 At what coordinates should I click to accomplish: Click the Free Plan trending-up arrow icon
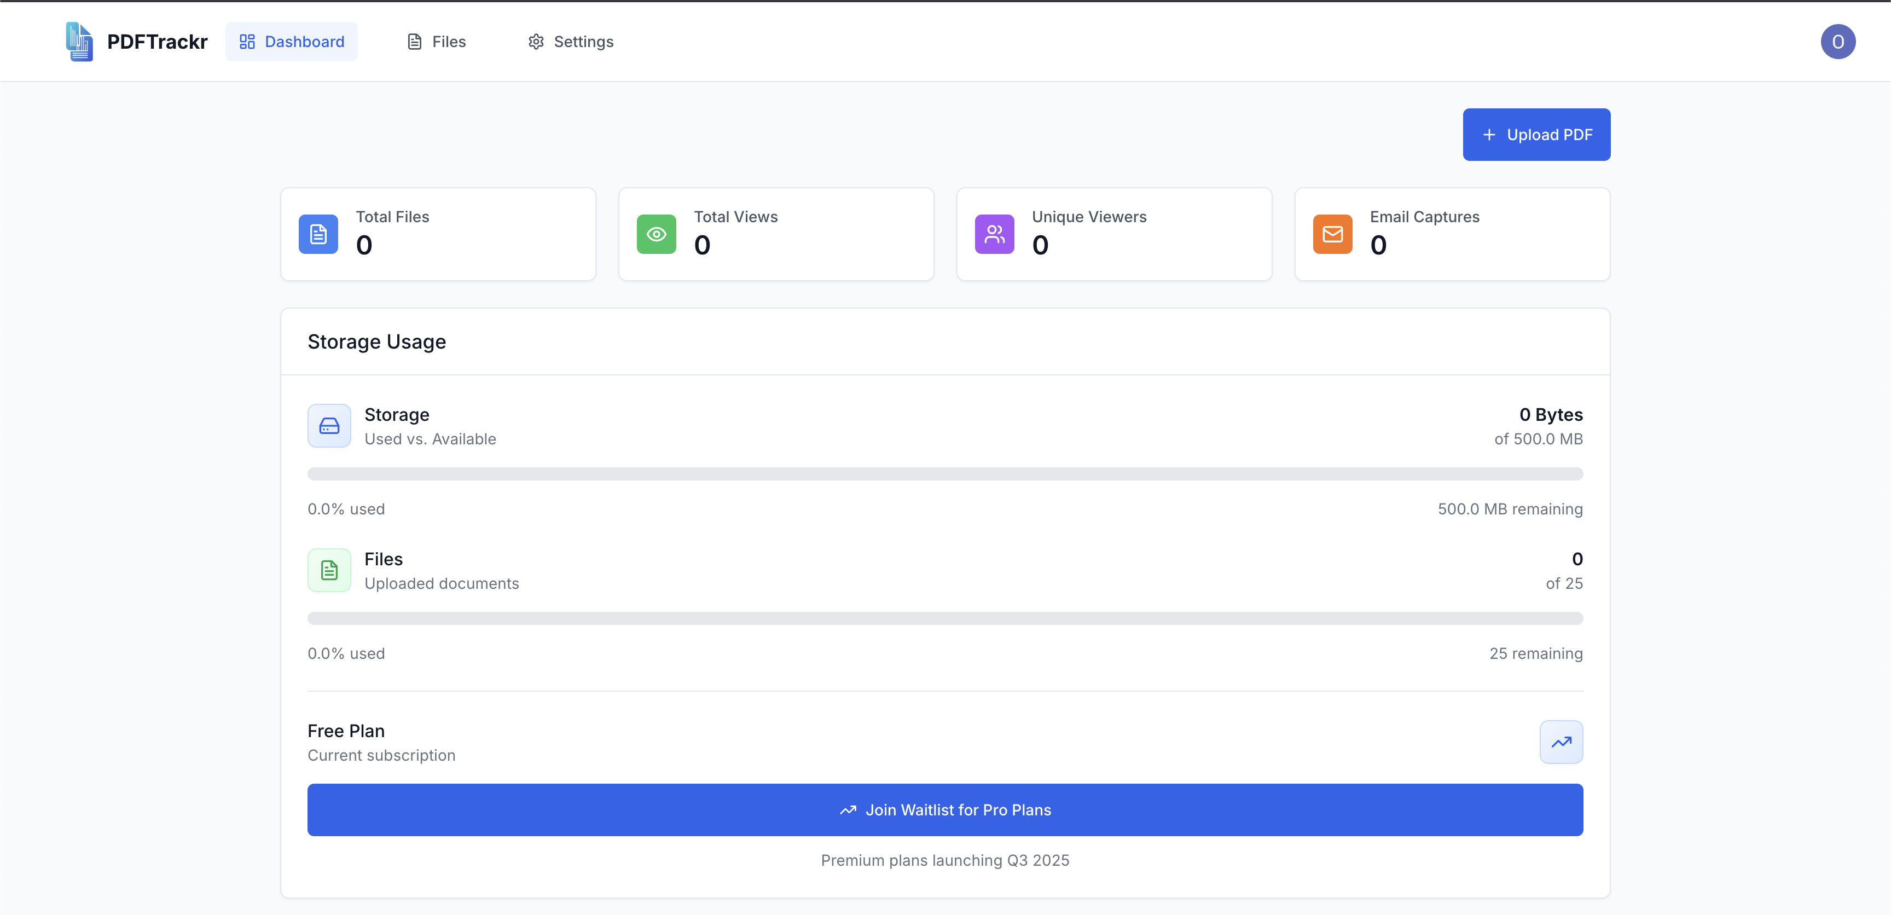(1561, 742)
